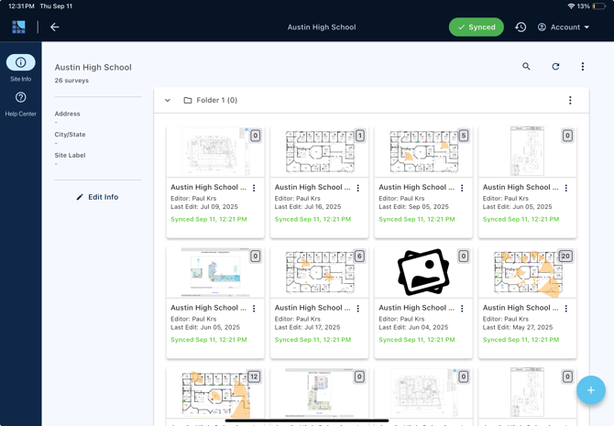Click the badge showing 1 on a survey card

point(359,136)
